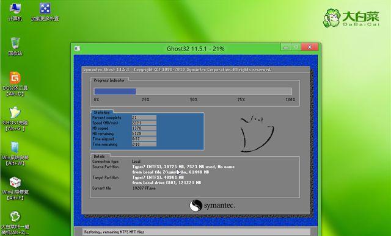
Task: Maximize the Ghost32 window
Action: click(296, 47)
